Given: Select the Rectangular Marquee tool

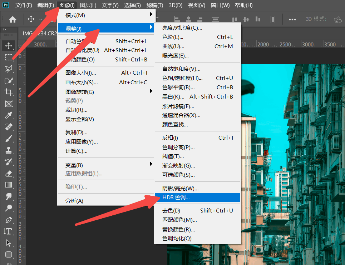Looking at the screenshot, I should 9,57.
